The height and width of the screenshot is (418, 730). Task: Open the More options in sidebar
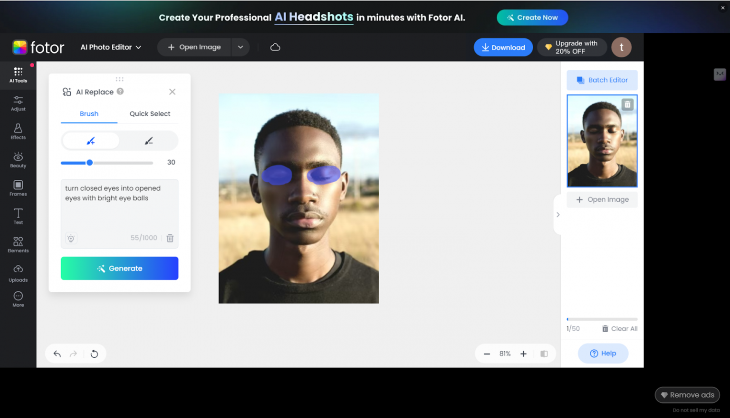[x=18, y=299]
